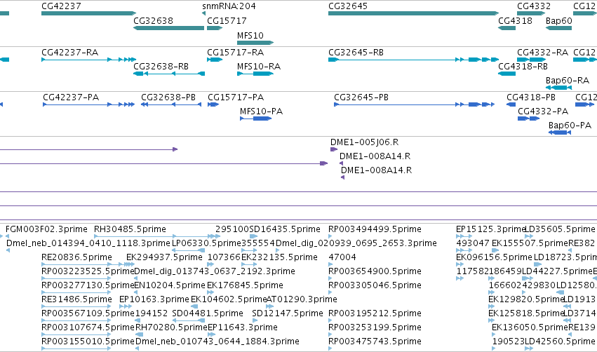Click the EK096156.5prime EST label

point(494,257)
